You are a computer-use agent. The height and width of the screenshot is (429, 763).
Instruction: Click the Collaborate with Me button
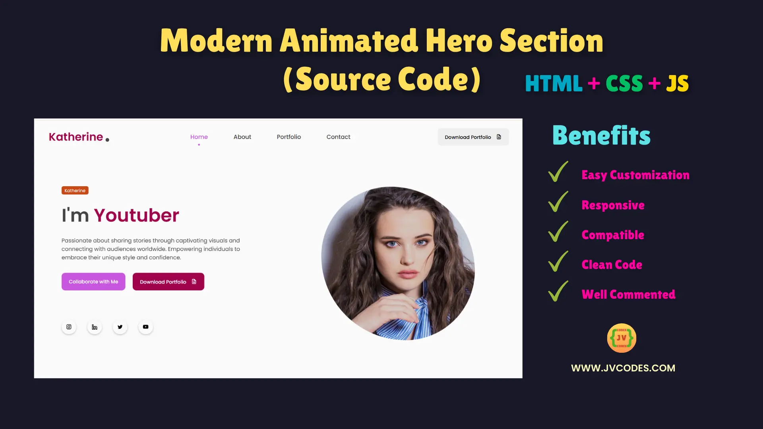pos(93,282)
